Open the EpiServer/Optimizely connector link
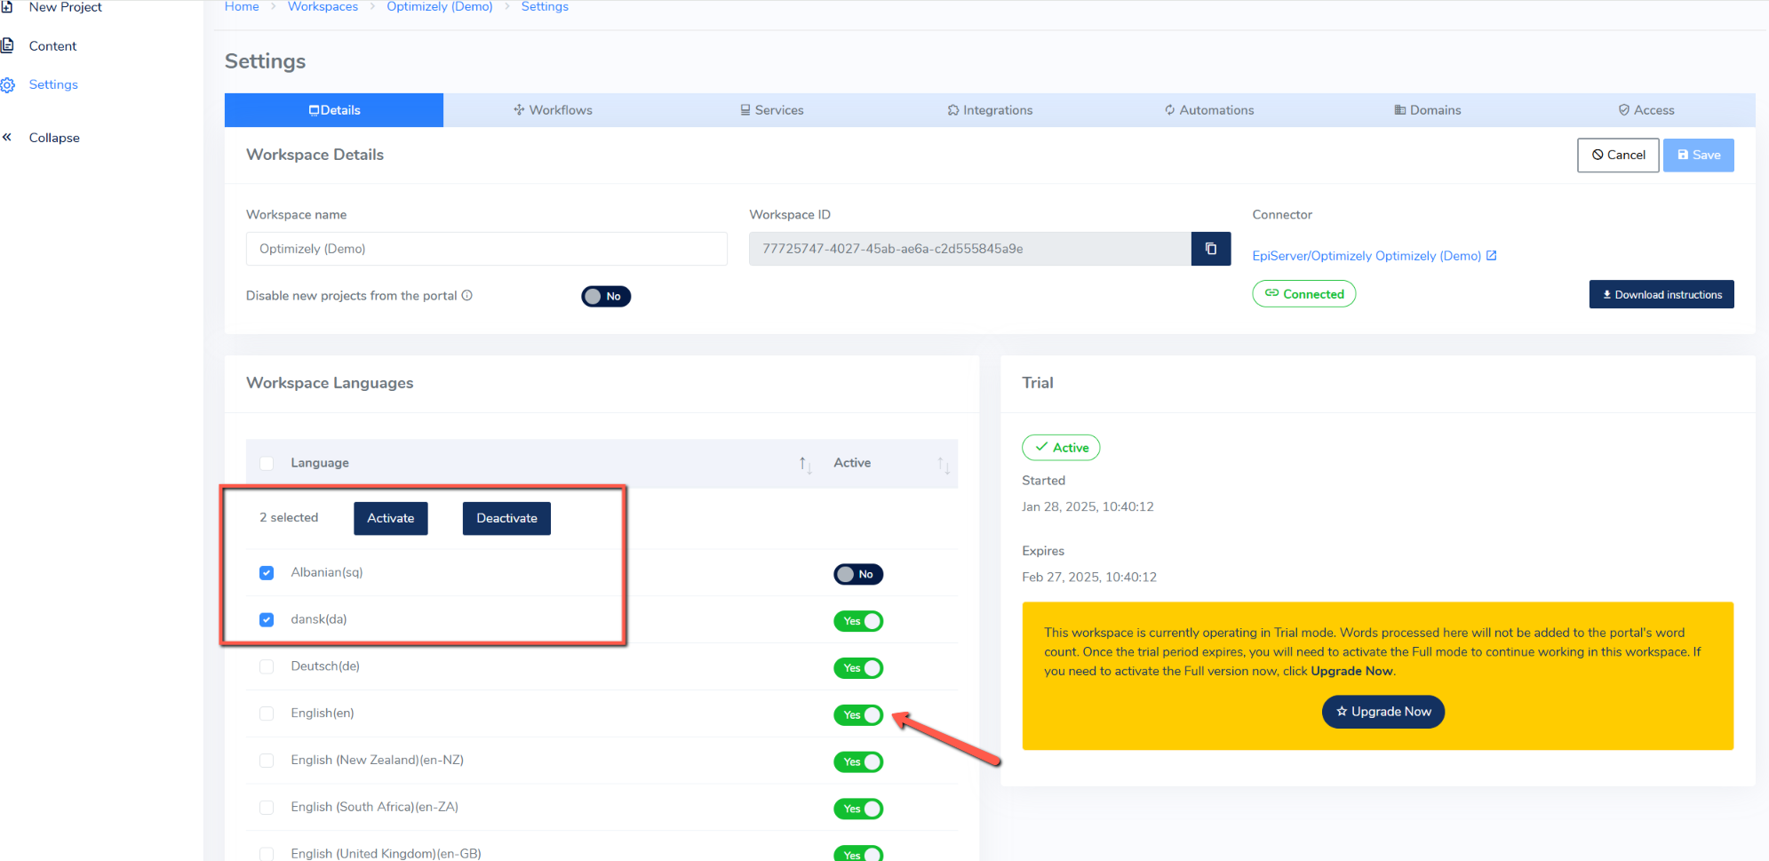Viewport: 1769px width, 861px height. click(x=1367, y=256)
